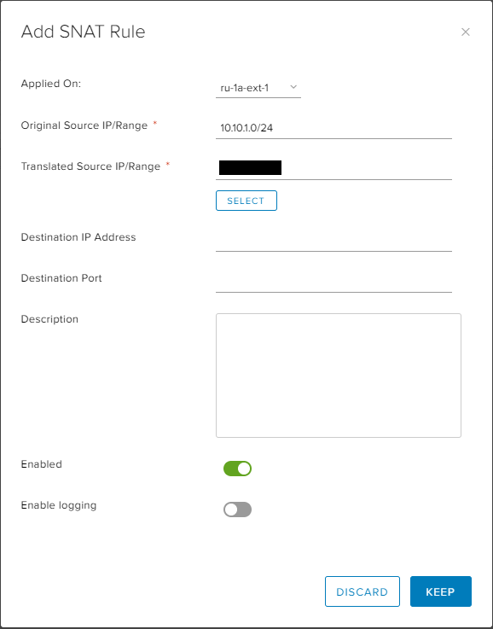The image size is (493, 629).
Task: Click the Description label
Action: point(49,319)
